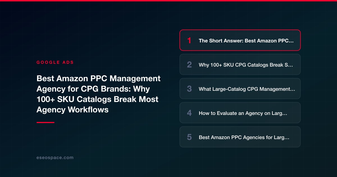Open item 2 'Why 100+ SKU CPG Catalogs Break S…'
Screen dimensions: 337x177
240,64
